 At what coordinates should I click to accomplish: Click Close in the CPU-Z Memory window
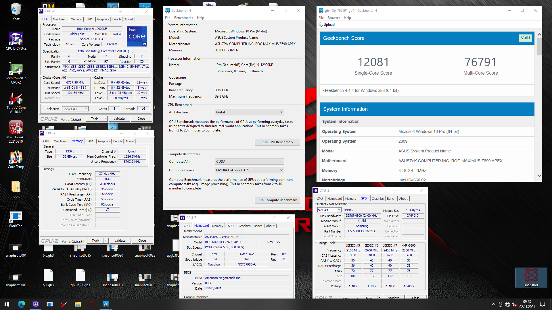click(142, 241)
